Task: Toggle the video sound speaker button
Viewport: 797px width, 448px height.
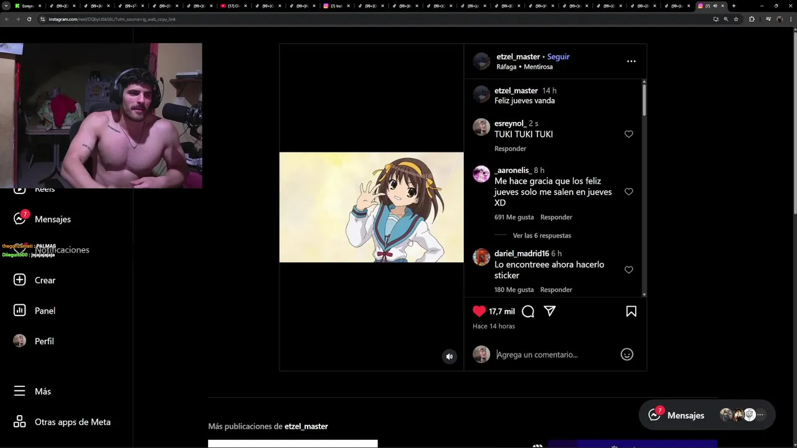Action: coord(450,357)
